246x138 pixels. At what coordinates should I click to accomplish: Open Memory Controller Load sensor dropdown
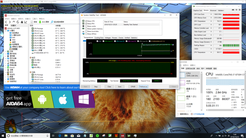click(x=211, y=28)
